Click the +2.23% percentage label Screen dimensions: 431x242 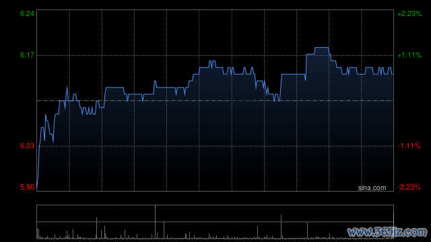409,13
